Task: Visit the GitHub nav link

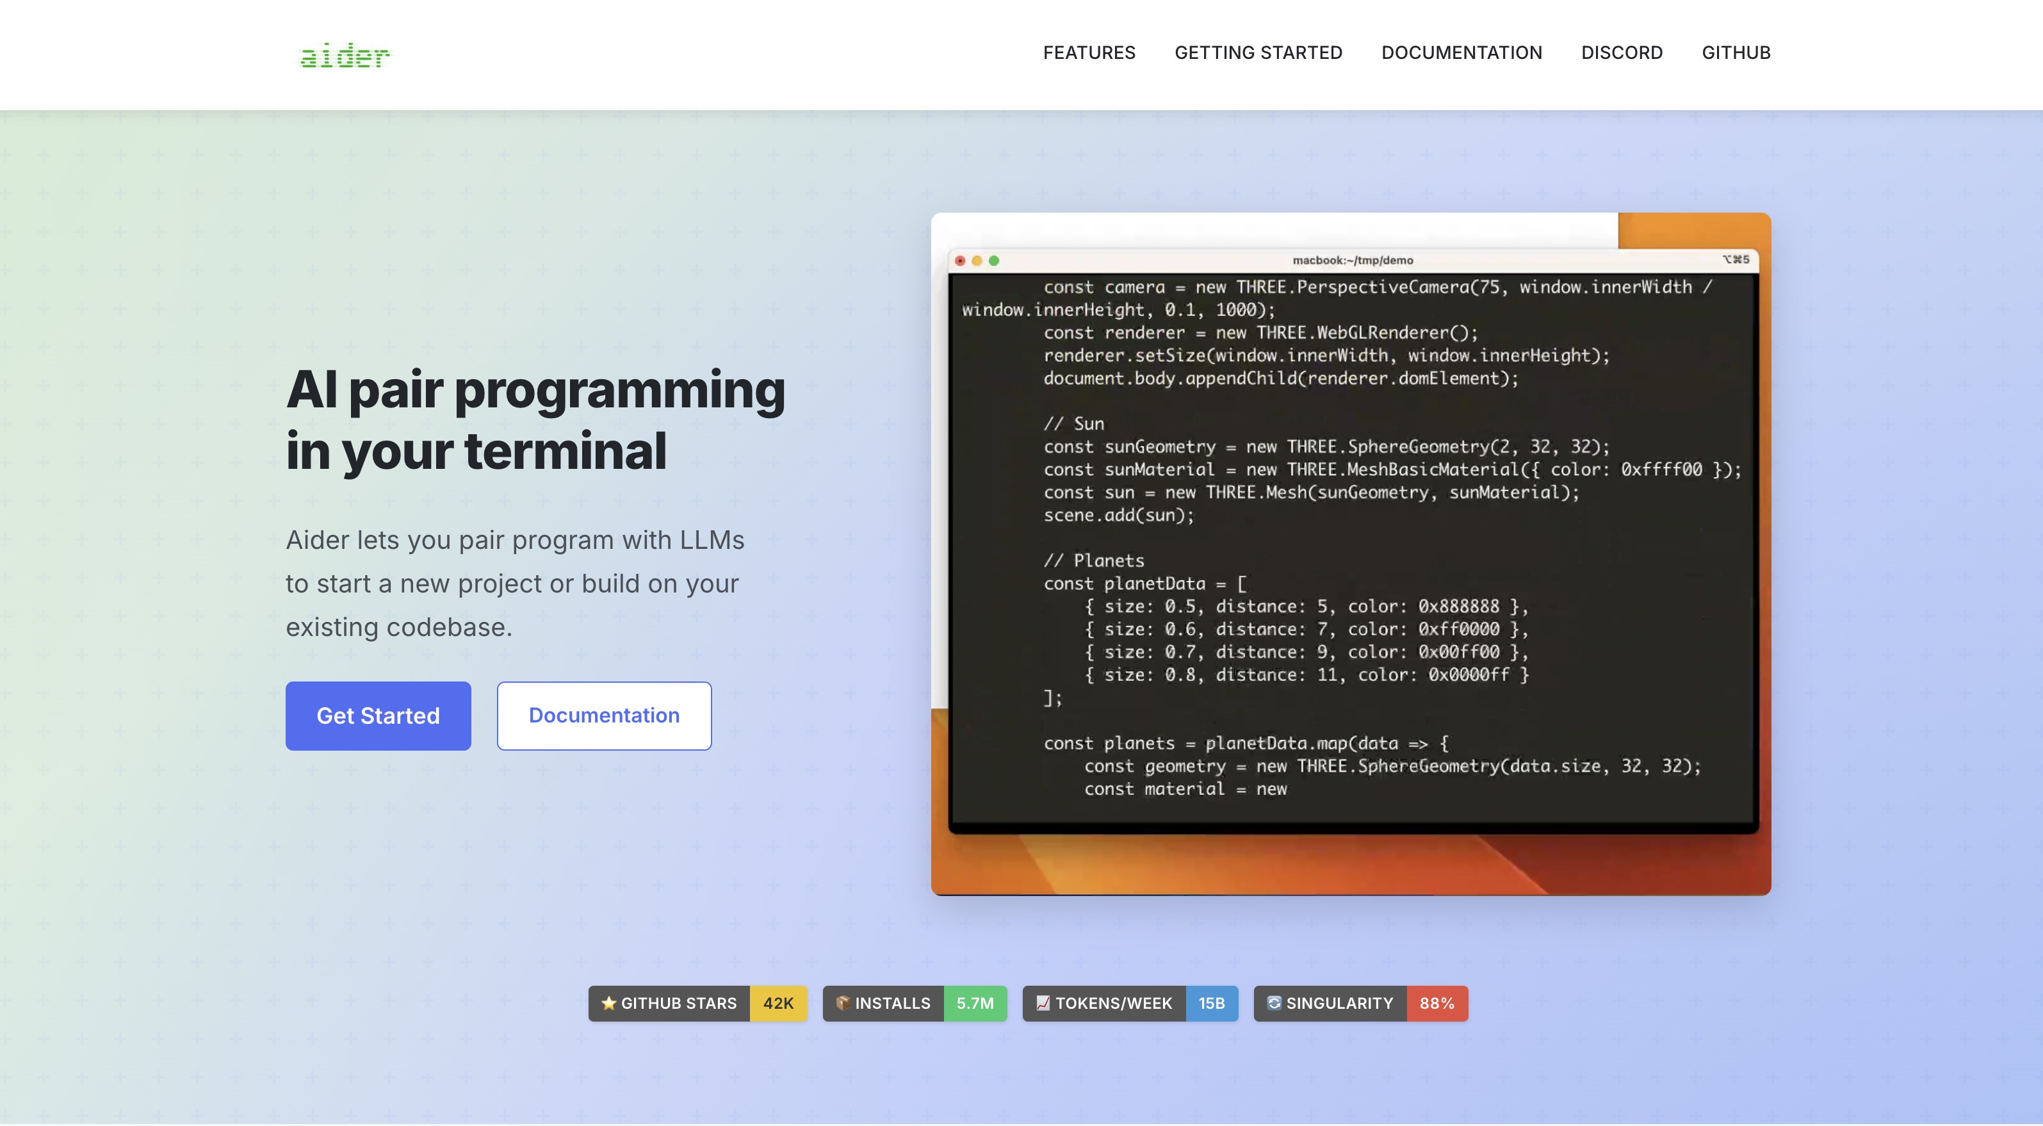Action: point(1736,53)
